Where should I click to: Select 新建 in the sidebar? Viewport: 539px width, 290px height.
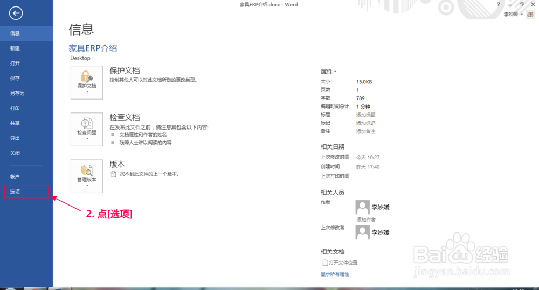26,48
